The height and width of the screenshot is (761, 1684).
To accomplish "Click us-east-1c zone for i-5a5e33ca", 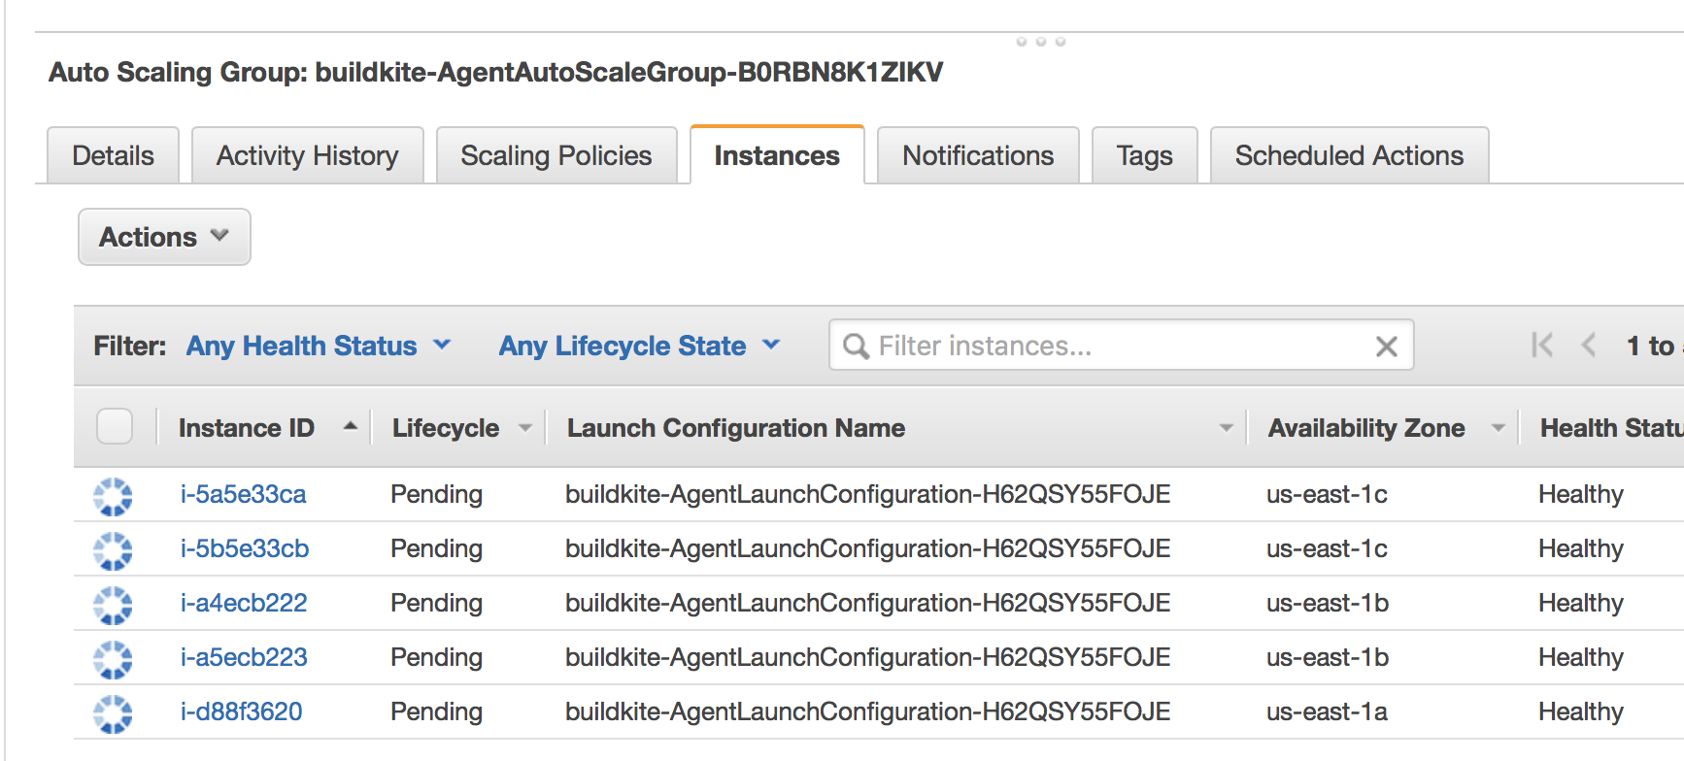I will [x=1327, y=494].
